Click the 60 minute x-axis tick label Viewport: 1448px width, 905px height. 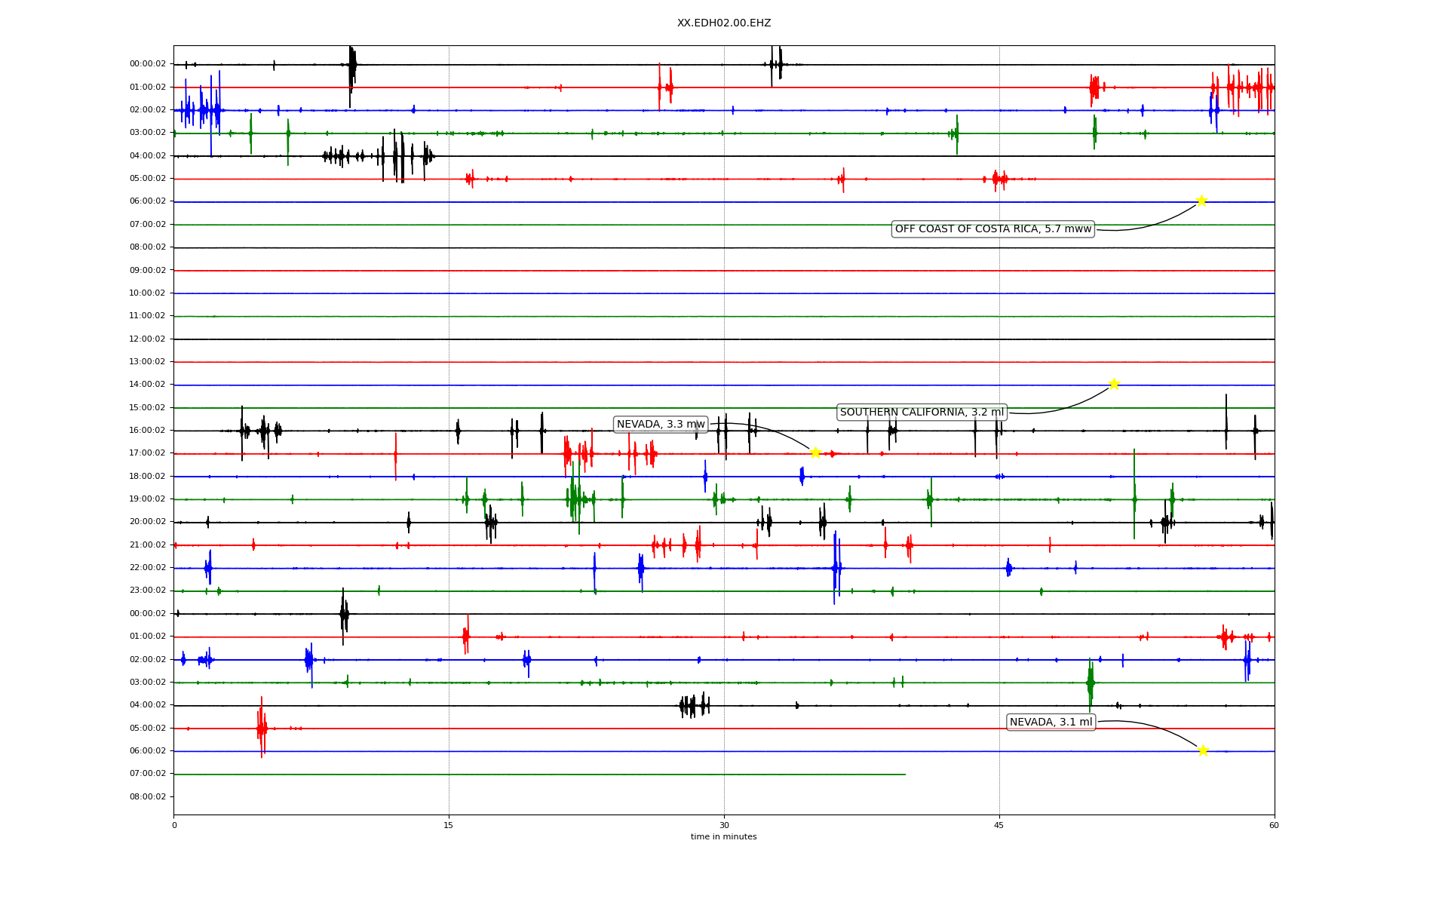(x=1274, y=826)
